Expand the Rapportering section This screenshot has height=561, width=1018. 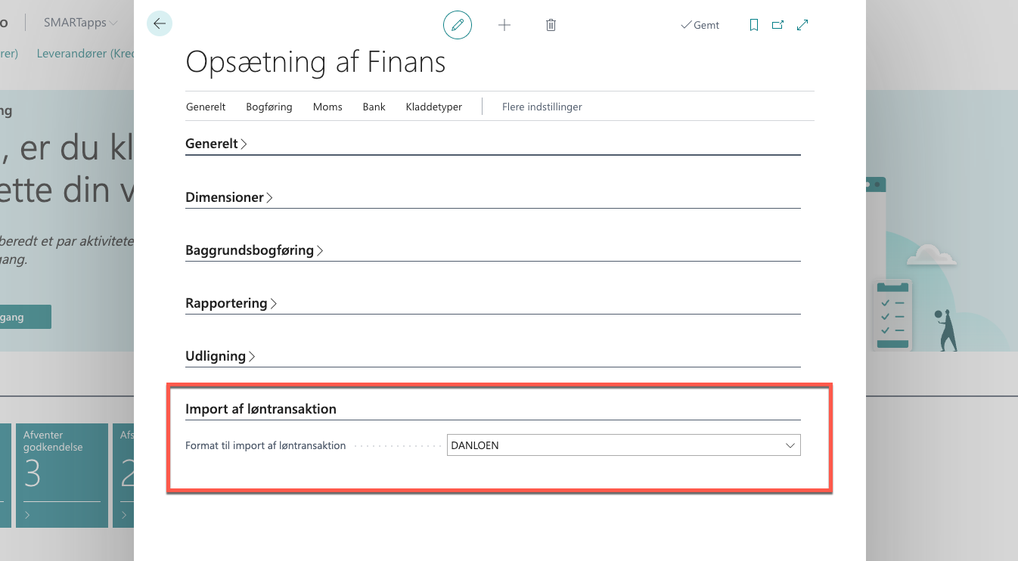231,303
